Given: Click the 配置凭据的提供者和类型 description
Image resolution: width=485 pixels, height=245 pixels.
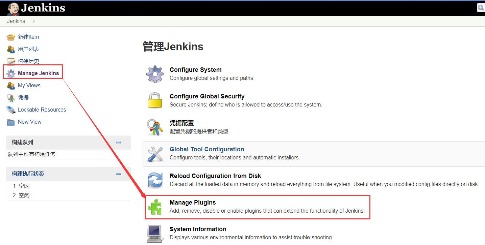Looking at the screenshot, I should [x=199, y=131].
